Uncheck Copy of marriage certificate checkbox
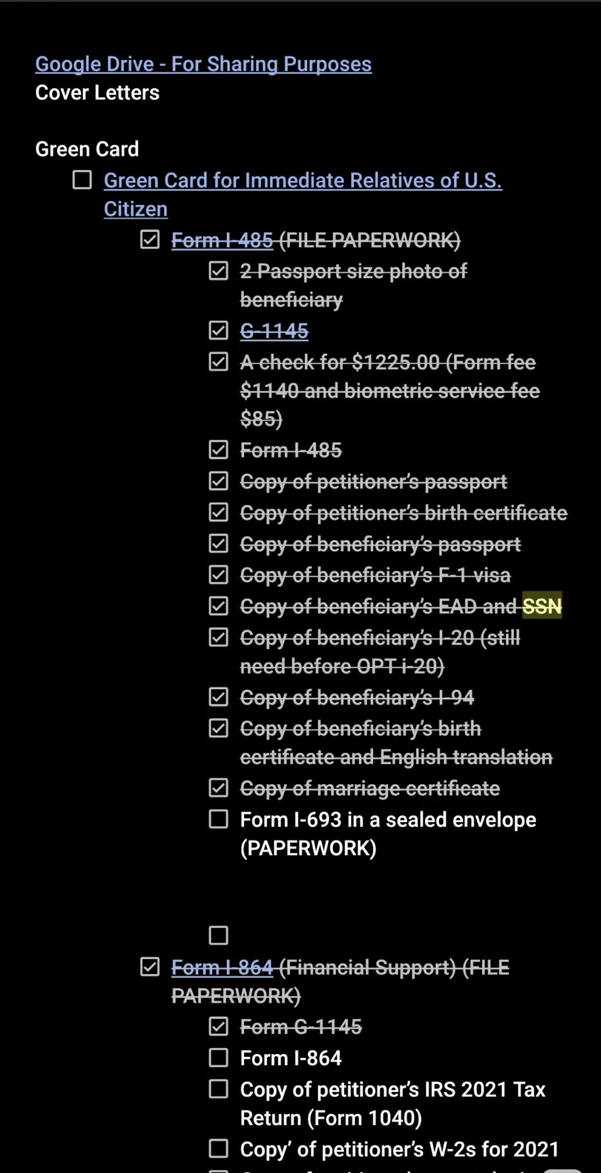601x1173 pixels. click(219, 788)
